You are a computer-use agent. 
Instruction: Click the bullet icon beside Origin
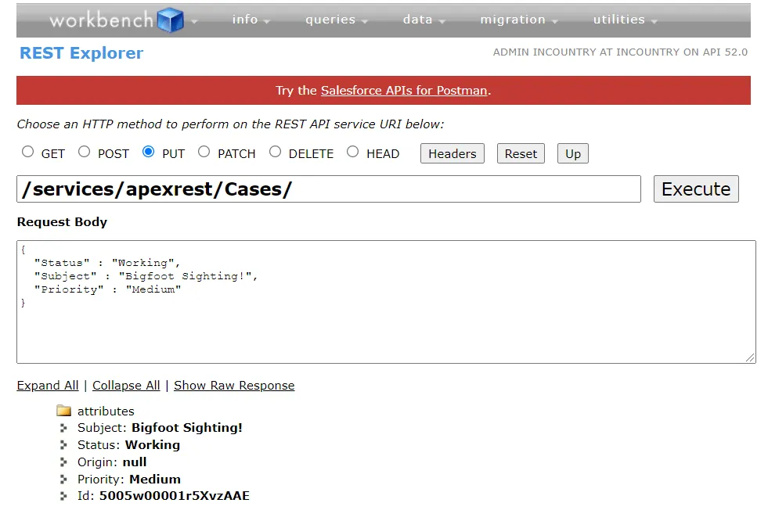[x=64, y=462]
